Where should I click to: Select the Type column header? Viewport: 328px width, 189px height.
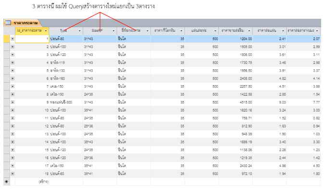[x=63, y=31]
